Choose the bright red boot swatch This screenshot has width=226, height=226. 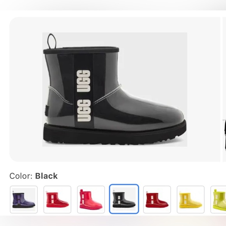(x=57, y=200)
